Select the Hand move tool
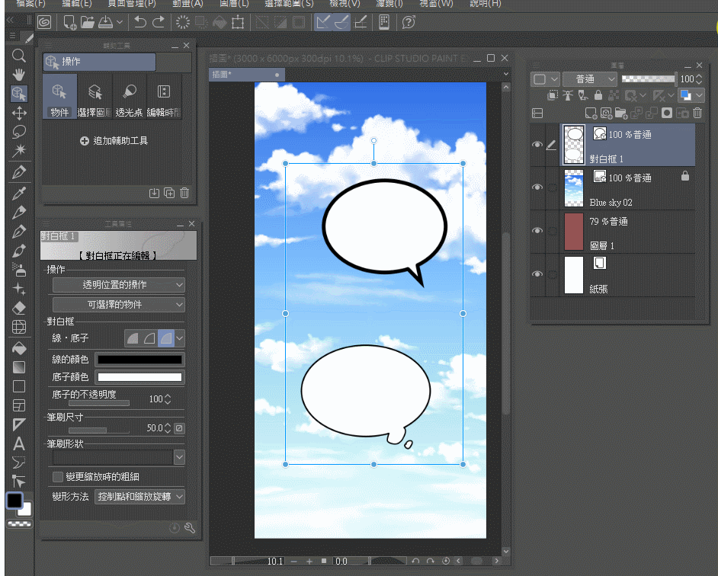The width and height of the screenshot is (718, 576). (19, 74)
